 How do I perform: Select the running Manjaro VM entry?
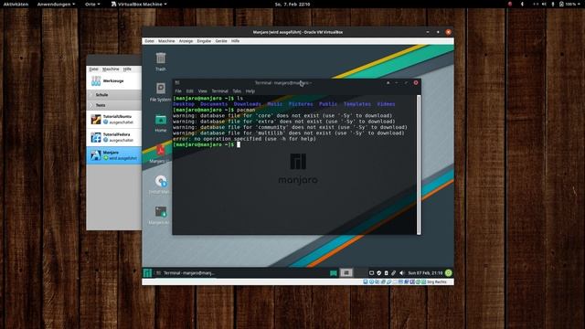pyautogui.click(x=113, y=155)
